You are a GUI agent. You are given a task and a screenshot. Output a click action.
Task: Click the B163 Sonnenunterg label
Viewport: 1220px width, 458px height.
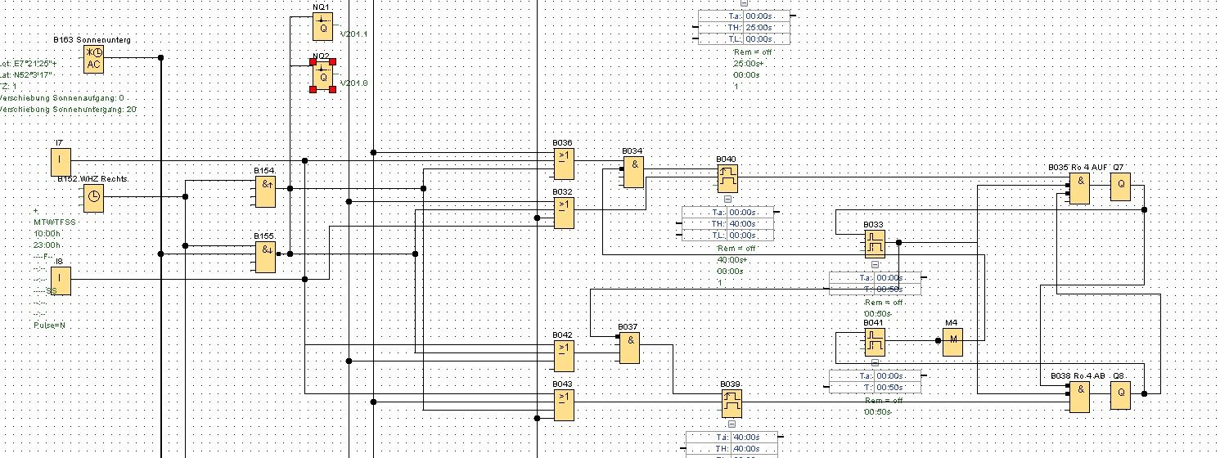click(92, 39)
